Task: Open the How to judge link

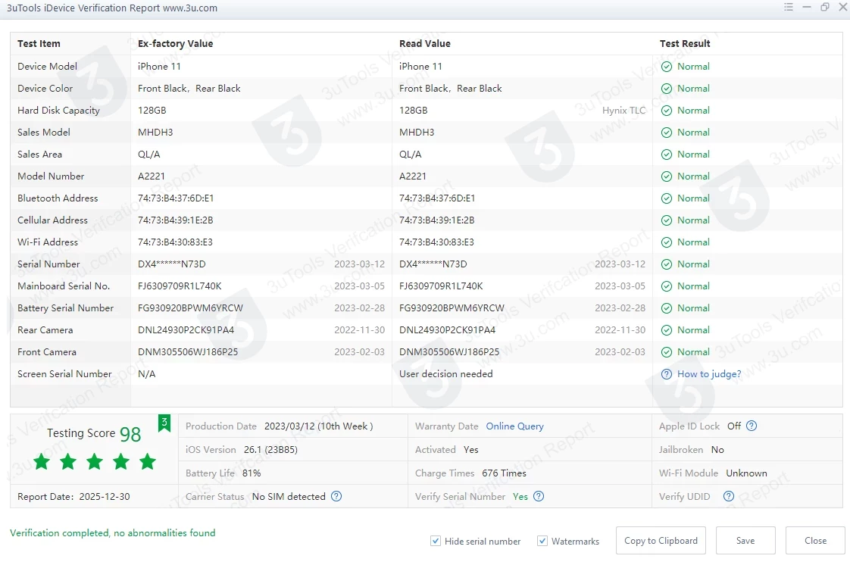Action: pos(709,374)
